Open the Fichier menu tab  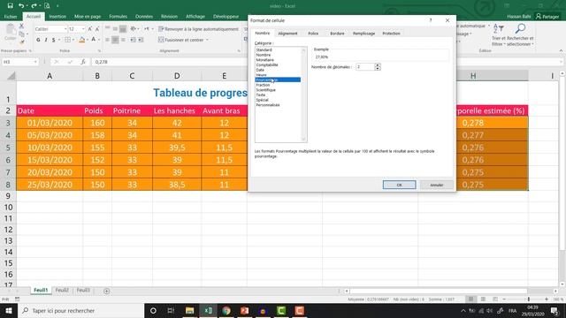pos(11,17)
